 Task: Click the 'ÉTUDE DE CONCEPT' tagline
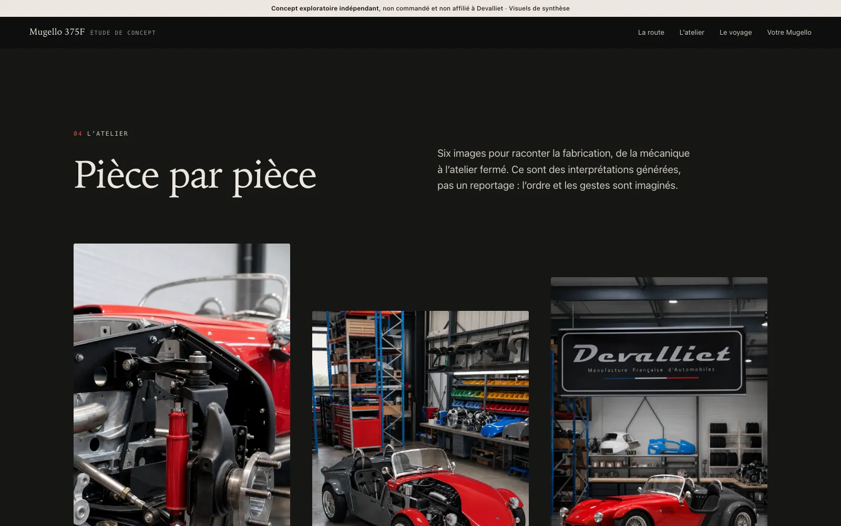(x=123, y=33)
